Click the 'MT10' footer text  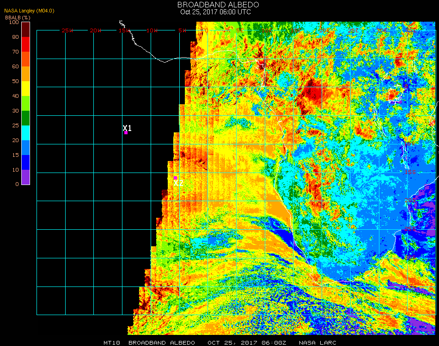pyautogui.click(x=112, y=343)
